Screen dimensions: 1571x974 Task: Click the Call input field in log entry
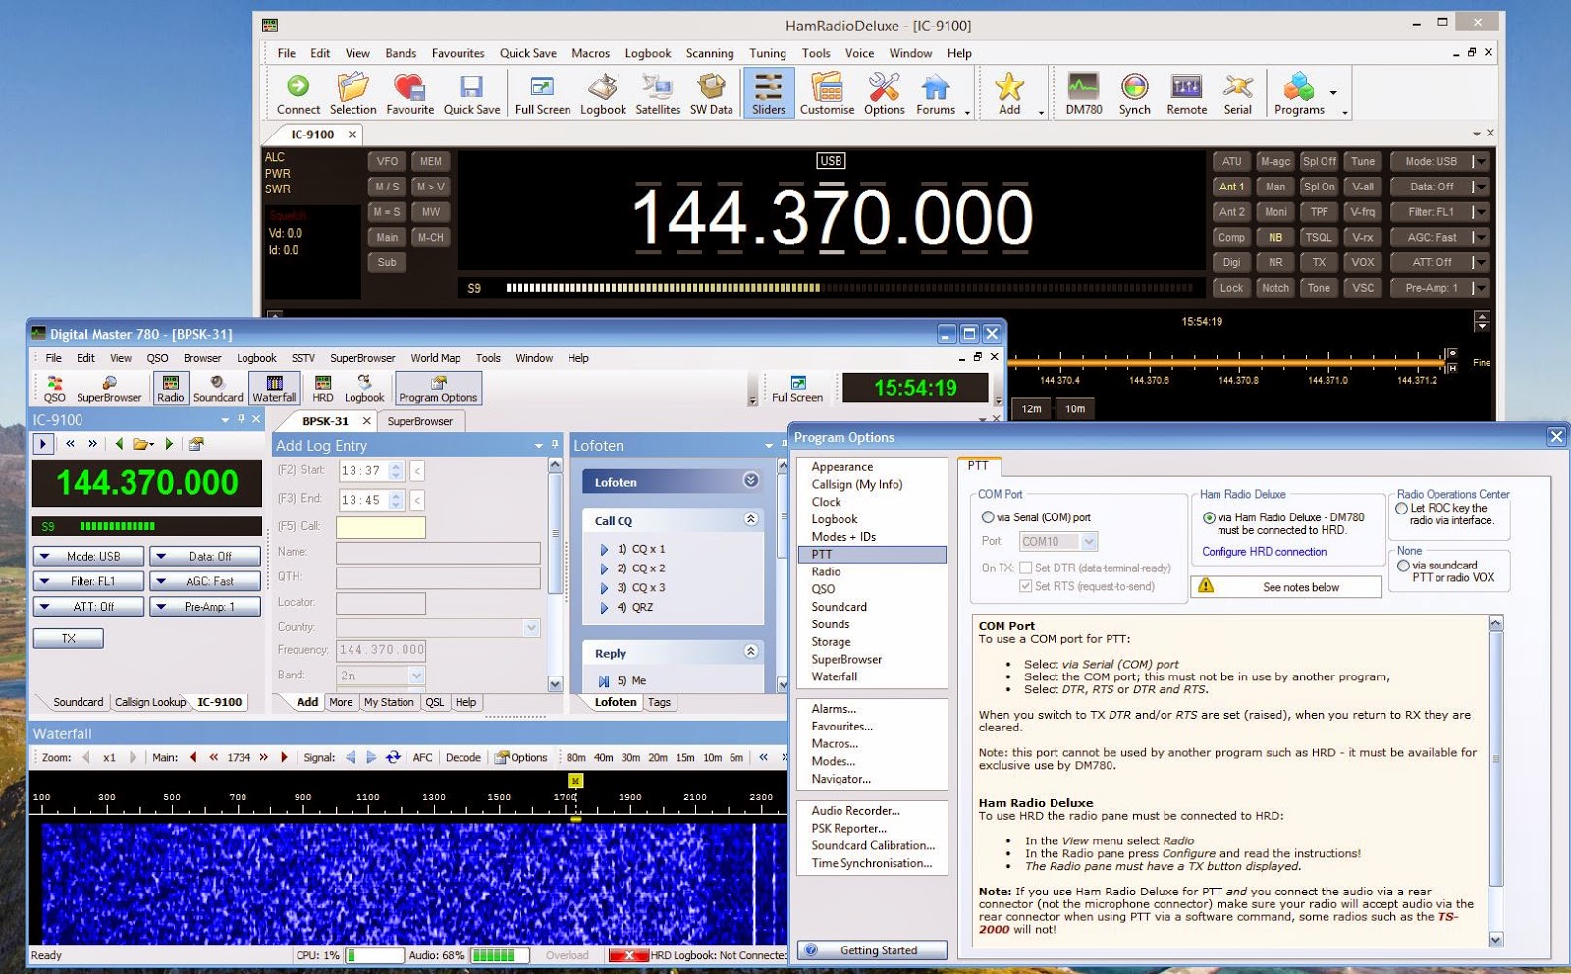click(380, 527)
